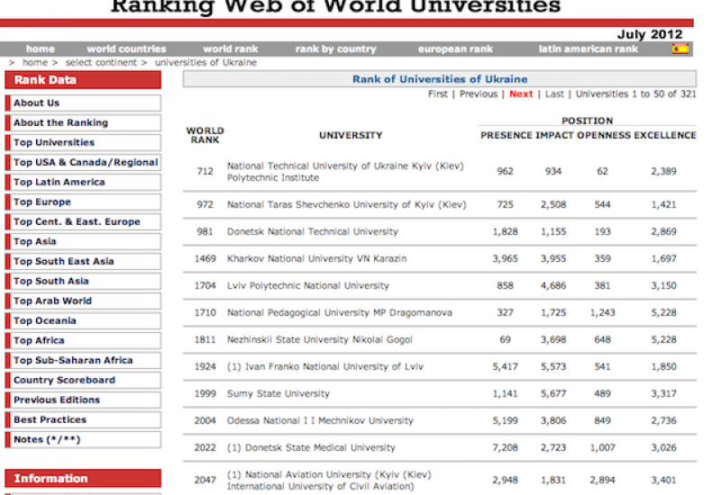
Task: Click the Rank Data section header
Action: pos(83,80)
